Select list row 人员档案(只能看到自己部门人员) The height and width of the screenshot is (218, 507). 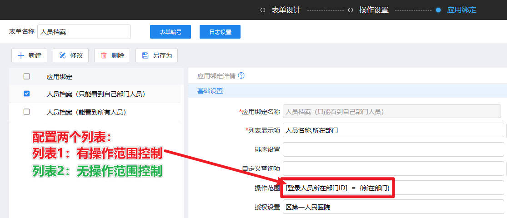(95, 94)
